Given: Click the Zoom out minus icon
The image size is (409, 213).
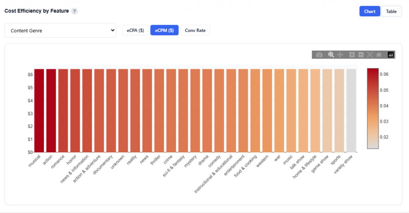Looking at the screenshot, I should point(361,55).
